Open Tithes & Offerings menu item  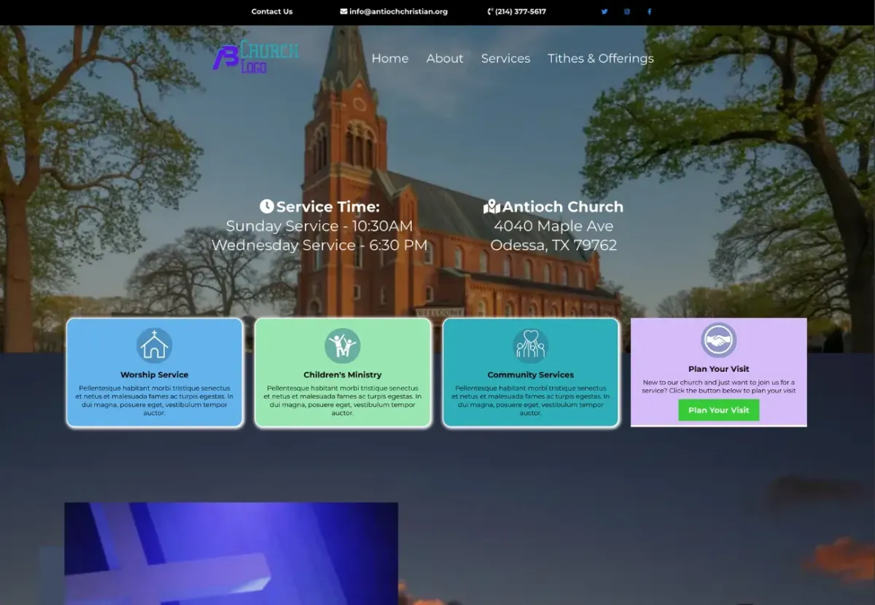click(601, 58)
